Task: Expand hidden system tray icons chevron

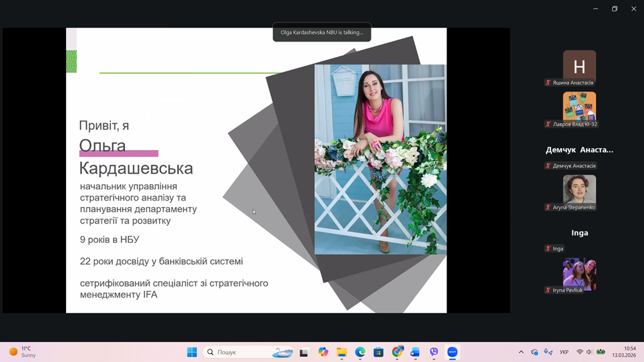Action: (521, 352)
